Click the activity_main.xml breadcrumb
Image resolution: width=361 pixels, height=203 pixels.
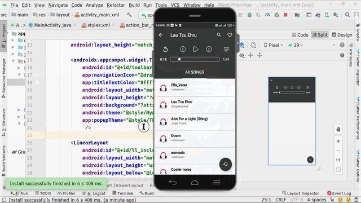pos(96,15)
